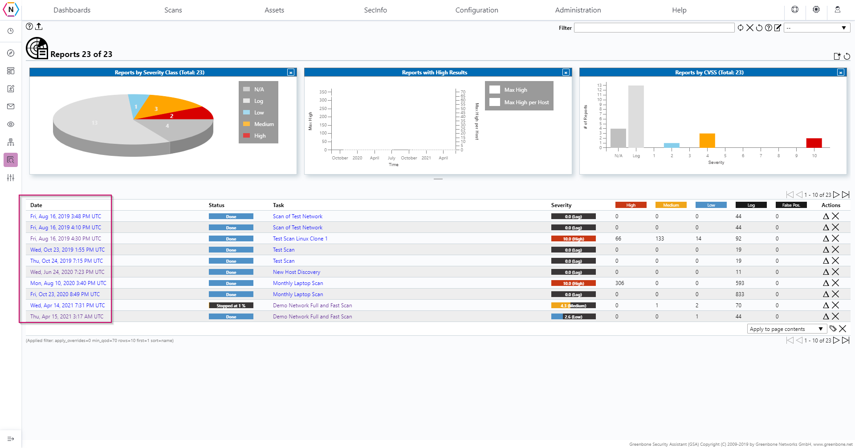Click delta icon for New Host Discovery report

point(826,272)
